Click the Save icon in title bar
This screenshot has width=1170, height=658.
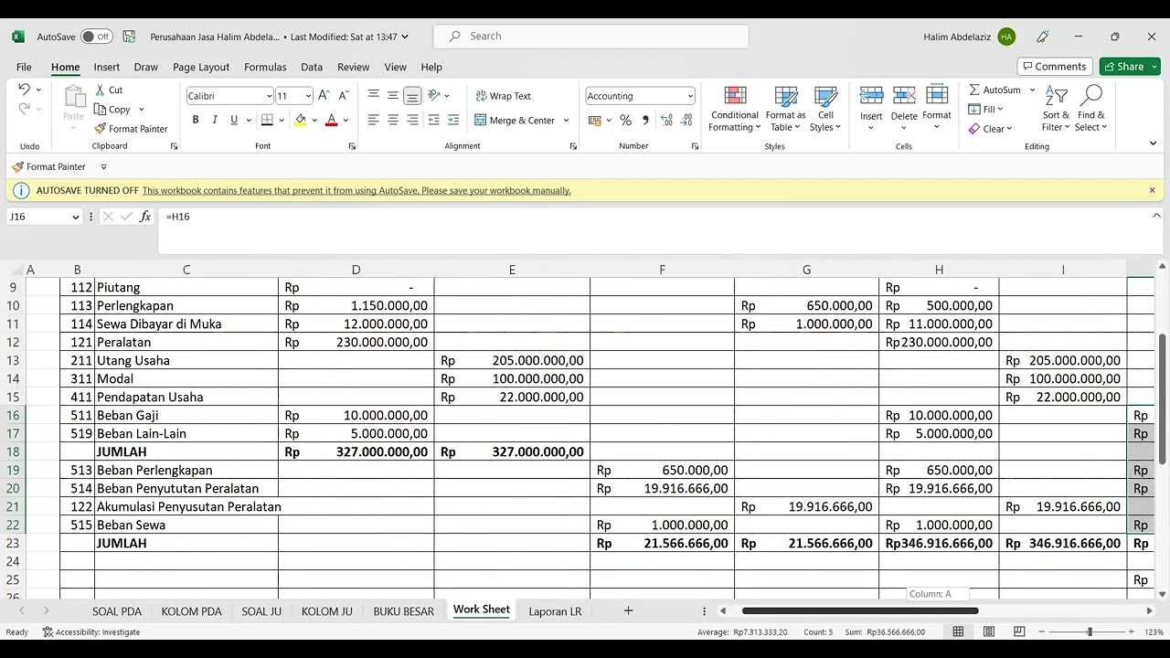(129, 37)
